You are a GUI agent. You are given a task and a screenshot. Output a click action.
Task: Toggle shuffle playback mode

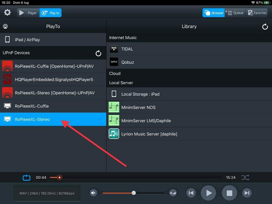(245, 177)
